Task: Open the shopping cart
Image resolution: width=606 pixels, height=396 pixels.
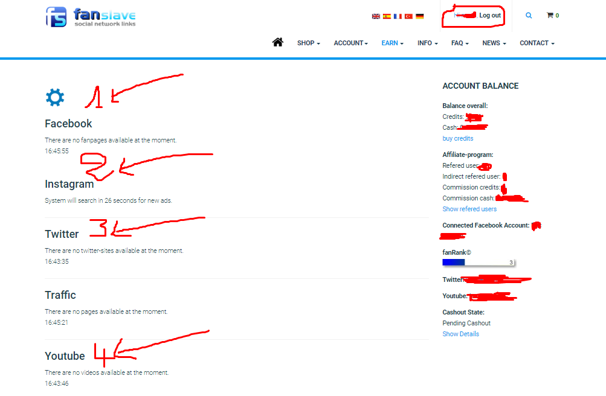Action: pos(553,16)
